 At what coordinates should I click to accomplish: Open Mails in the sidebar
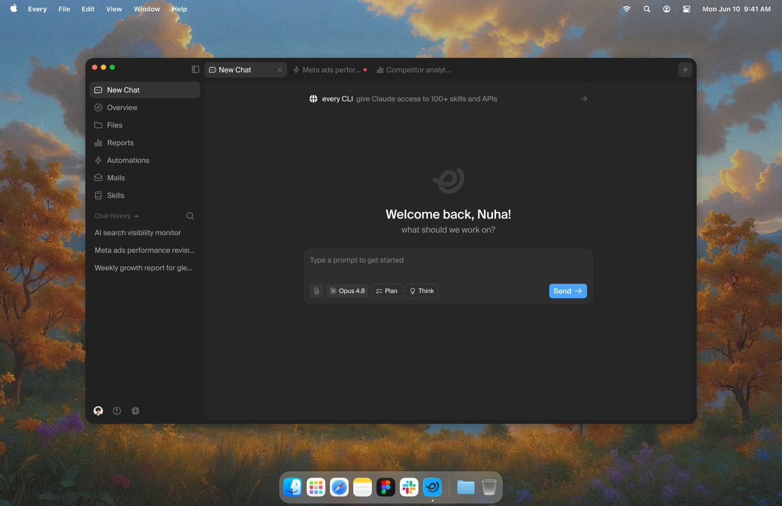[x=145, y=178]
